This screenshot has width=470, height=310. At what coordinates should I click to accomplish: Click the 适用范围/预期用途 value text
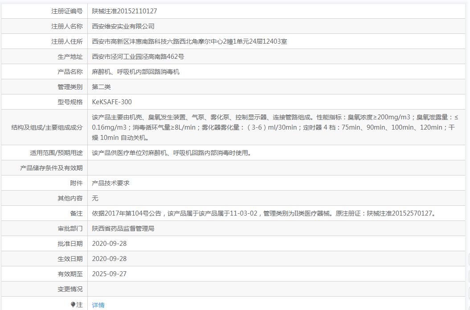click(x=172, y=153)
